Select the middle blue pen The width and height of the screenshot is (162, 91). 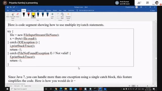pos(43,15)
